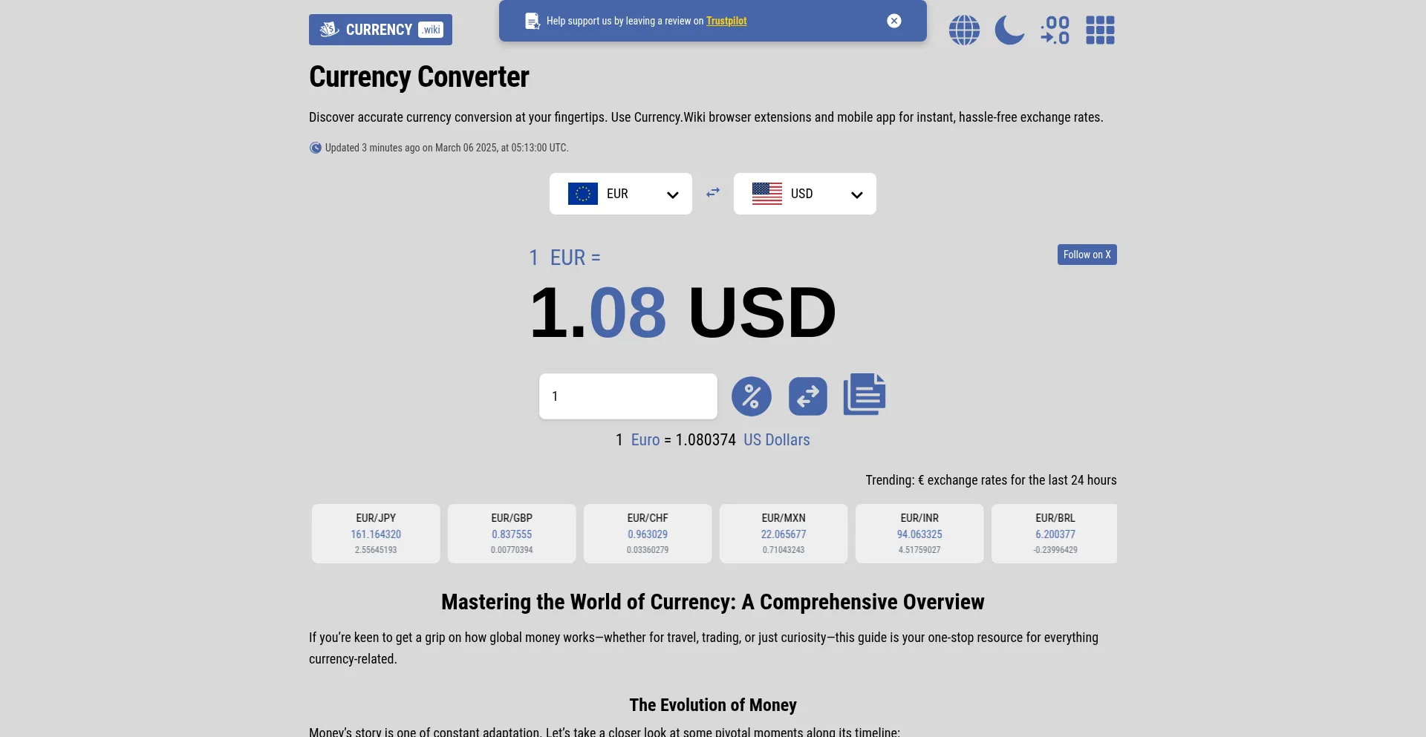Select the EUR/GBP trending rate card
Image resolution: width=1426 pixels, height=737 pixels.
click(512, 534)
